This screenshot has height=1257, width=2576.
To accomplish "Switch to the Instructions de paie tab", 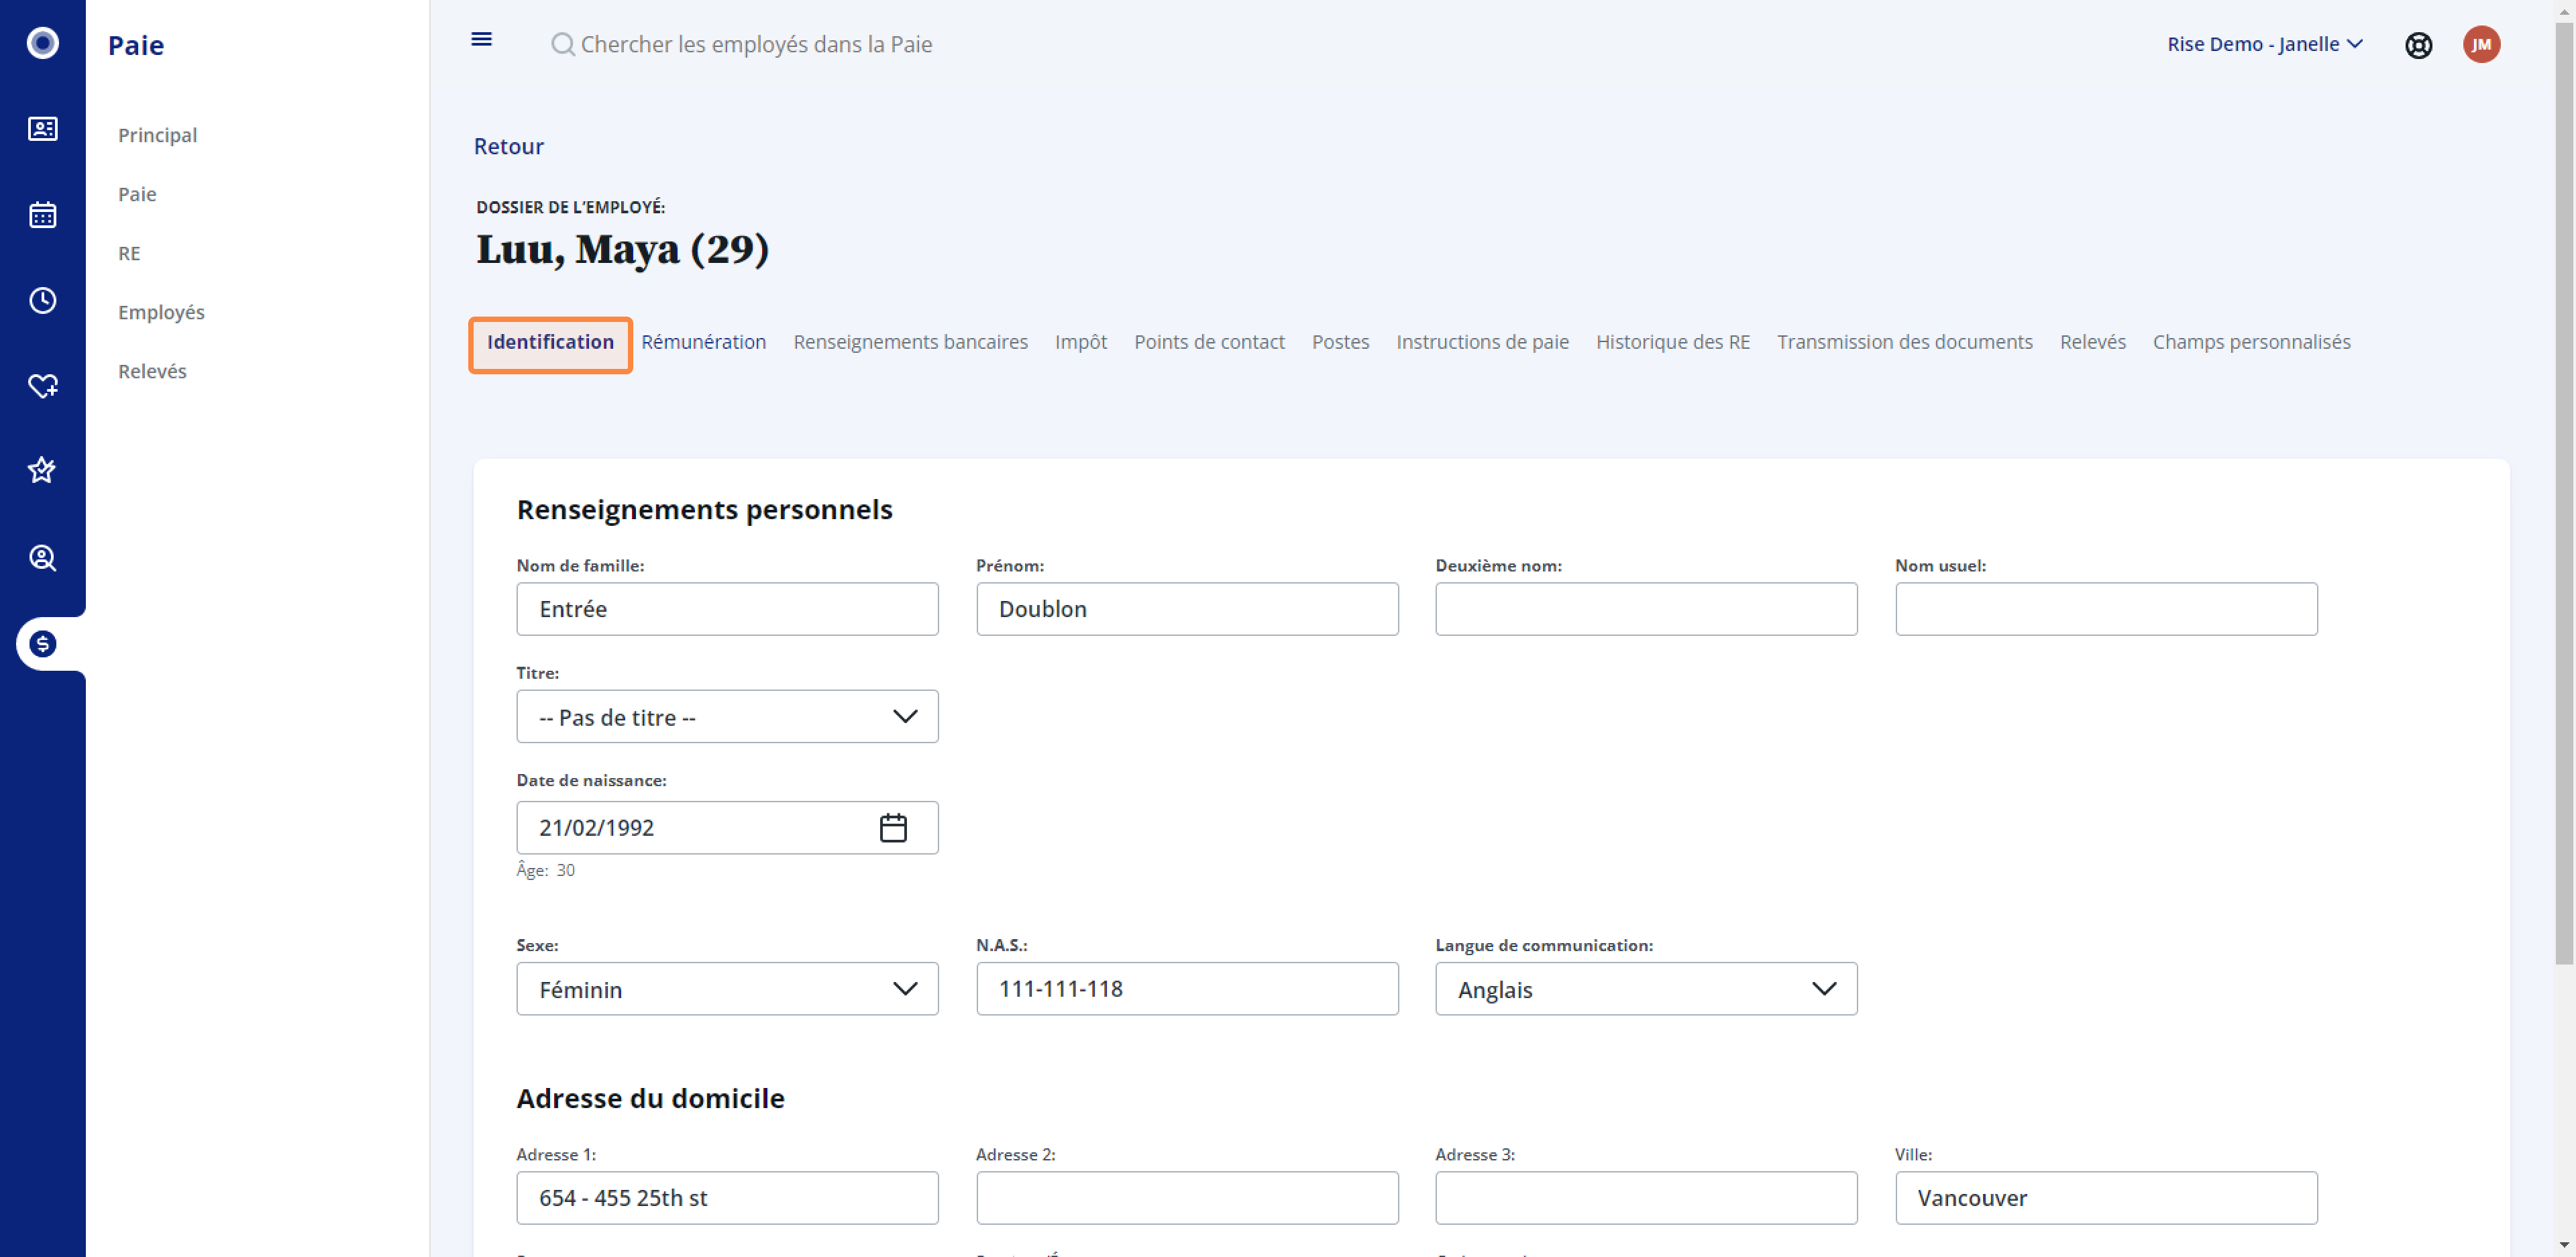I will tap(1482, 342).
